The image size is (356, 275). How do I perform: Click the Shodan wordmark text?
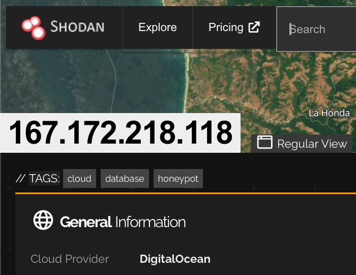pos(77,28)
